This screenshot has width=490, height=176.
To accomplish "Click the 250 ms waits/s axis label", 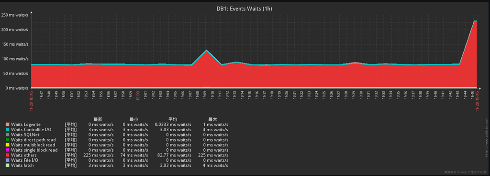I will (15, 15).
